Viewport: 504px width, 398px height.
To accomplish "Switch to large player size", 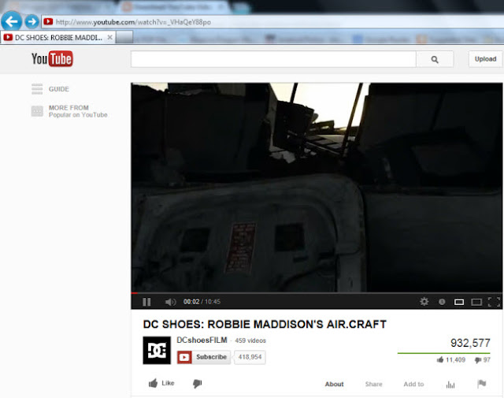I will pyautogui.click(x=476, y=302).
